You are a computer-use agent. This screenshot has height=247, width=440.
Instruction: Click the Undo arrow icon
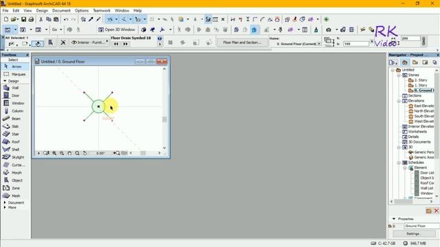66,19
